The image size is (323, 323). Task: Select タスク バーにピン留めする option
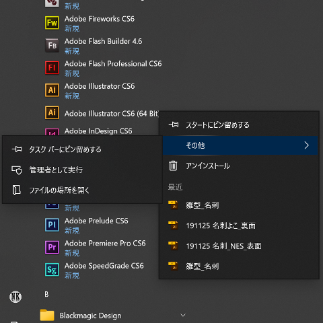point(82,149)
